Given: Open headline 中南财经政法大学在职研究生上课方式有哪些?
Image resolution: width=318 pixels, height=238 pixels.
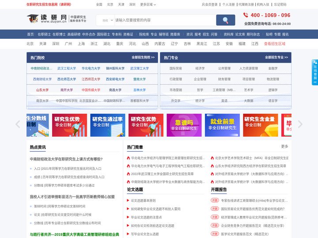Looking at the screenshot, I should [66, 159].
